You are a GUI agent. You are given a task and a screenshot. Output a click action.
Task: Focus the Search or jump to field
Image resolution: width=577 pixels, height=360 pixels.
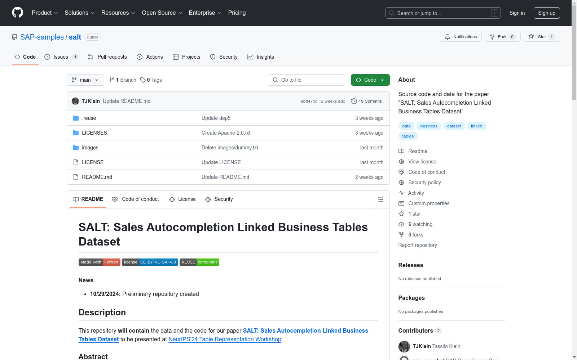pyautogui.click(x=443, y=13)
